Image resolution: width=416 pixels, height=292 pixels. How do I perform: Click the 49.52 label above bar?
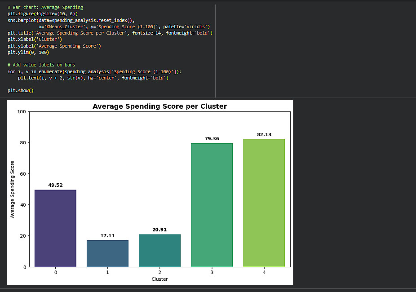56,185
